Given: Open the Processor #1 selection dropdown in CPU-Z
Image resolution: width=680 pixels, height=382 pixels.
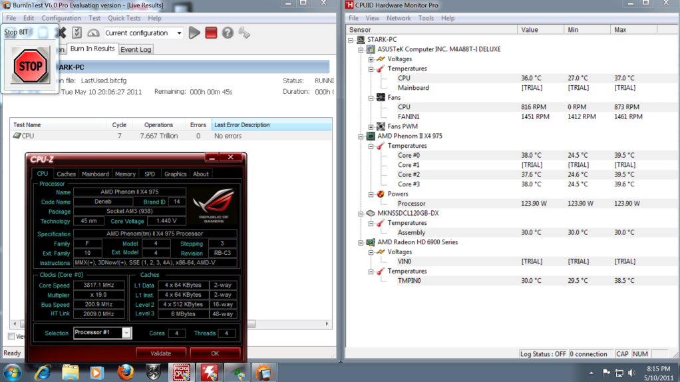Looking at the screenshot, I should [x=102, y=333].
